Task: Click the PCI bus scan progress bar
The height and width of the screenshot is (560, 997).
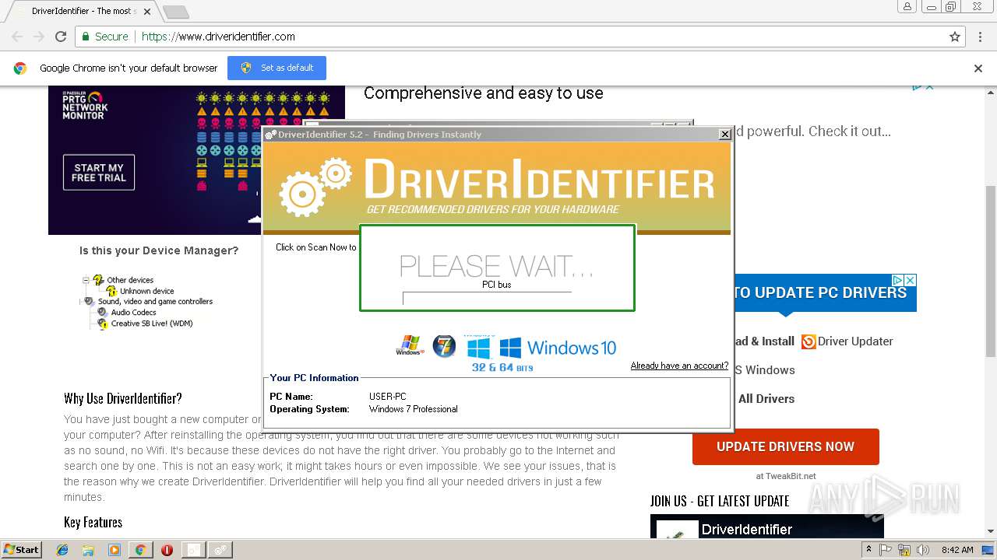Action: (487, 298)
